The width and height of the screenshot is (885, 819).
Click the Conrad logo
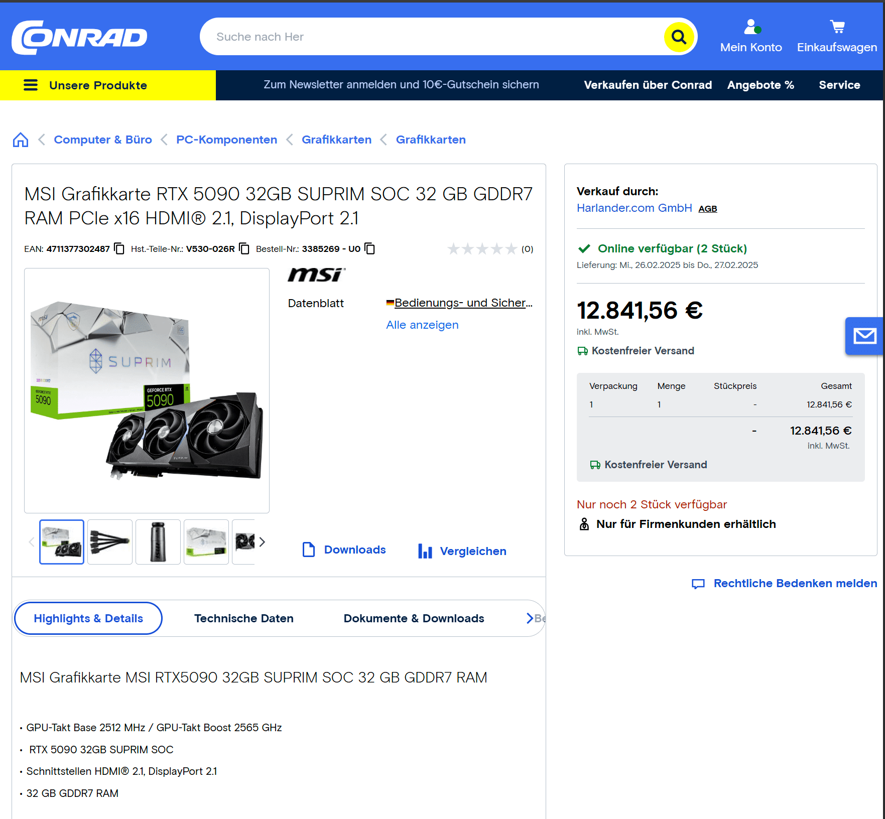point(79,38)
